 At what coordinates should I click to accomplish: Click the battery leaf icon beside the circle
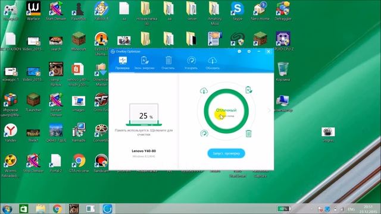(x=249, y=90)
